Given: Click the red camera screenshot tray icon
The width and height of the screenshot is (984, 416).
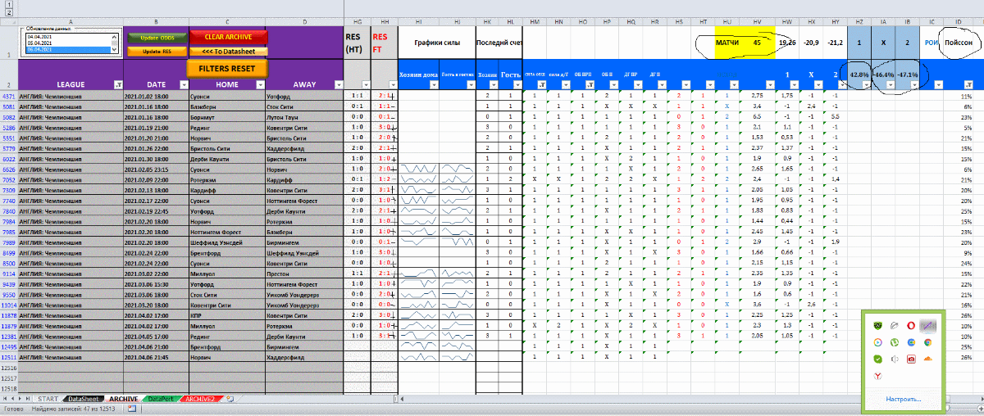Looking at the screenshot, I should tap(912, 359).
